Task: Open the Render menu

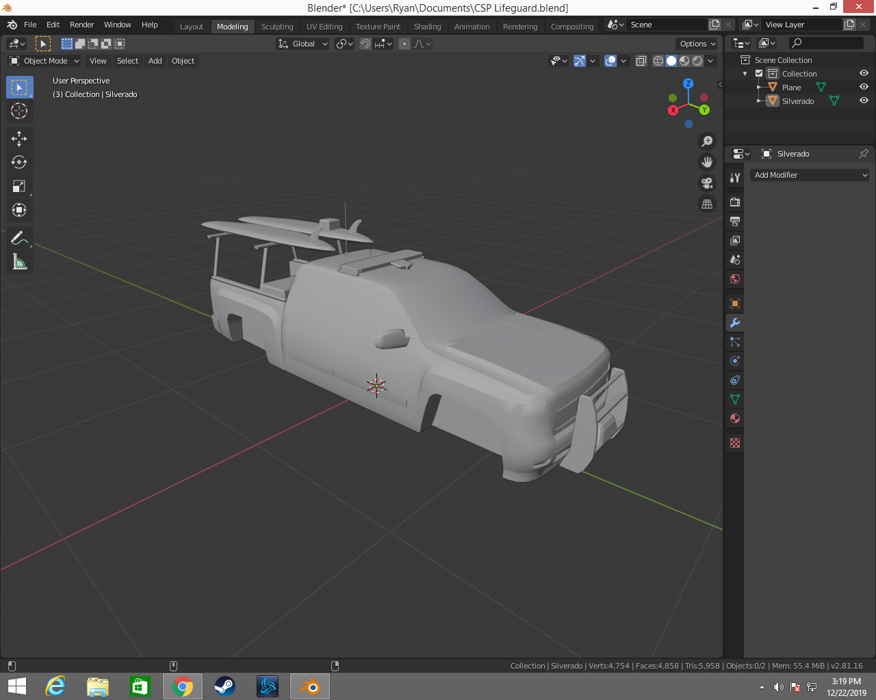Action: point(81,25)
